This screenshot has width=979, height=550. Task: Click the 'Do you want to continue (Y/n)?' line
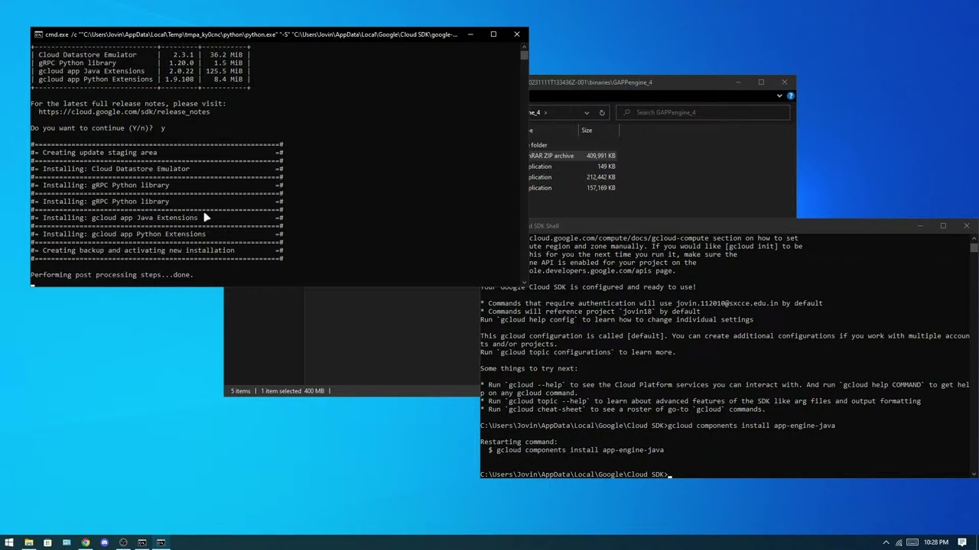tap(98, 128)
